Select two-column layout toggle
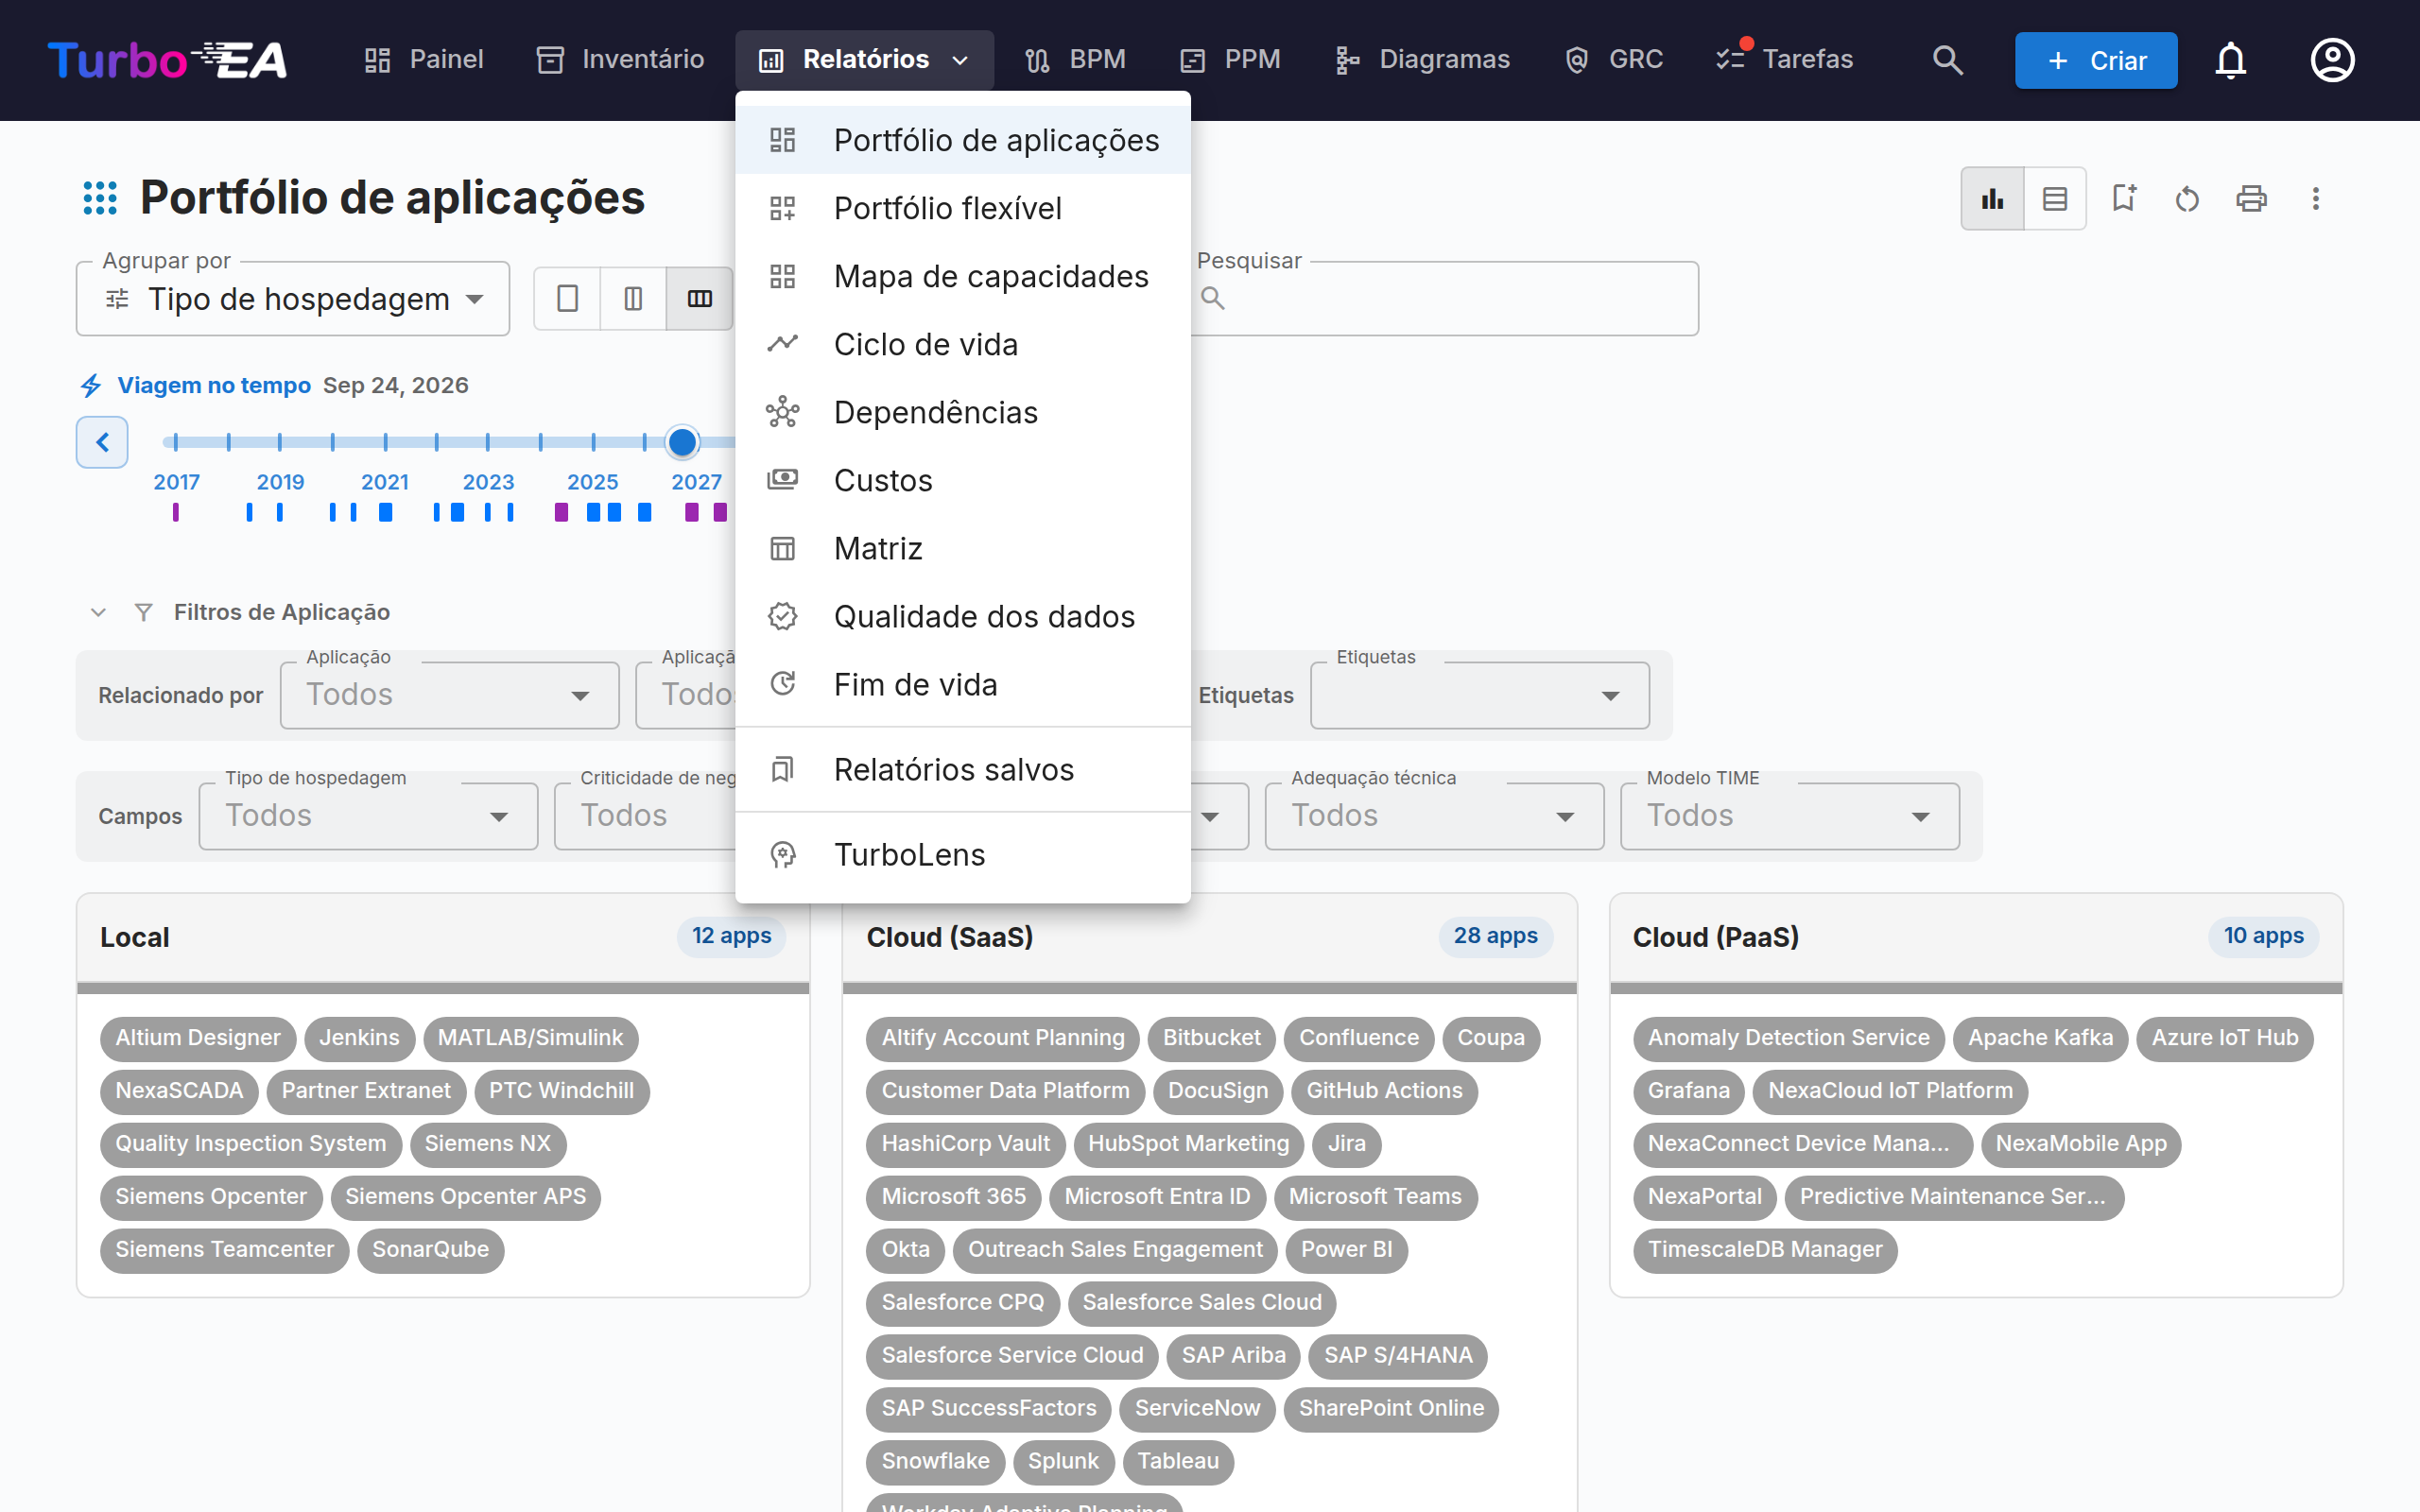Image resolution: width=2420 pixels, height=1512 pixels. (x=633, y=298)
